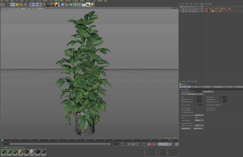243x157 pixels.
Task: Open the Render menu in menu bar
Action: pos(45,1)
